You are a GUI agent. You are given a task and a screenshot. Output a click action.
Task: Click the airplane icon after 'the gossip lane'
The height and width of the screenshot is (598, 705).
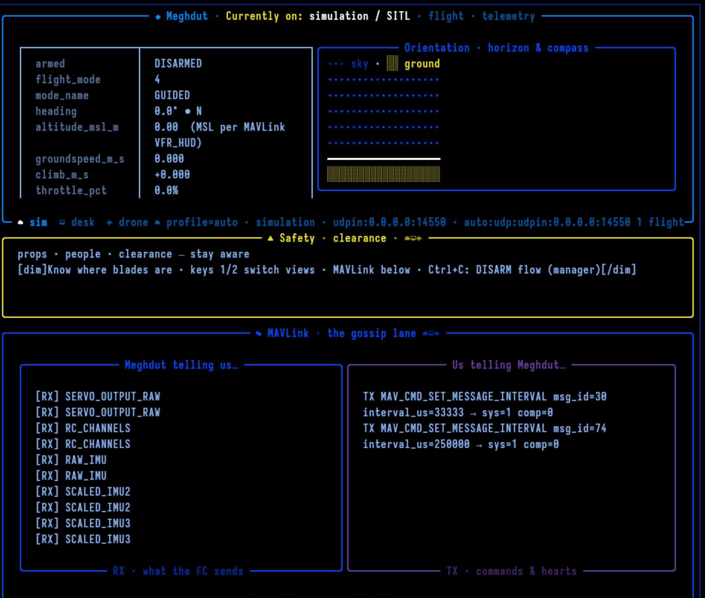[437, 334]
